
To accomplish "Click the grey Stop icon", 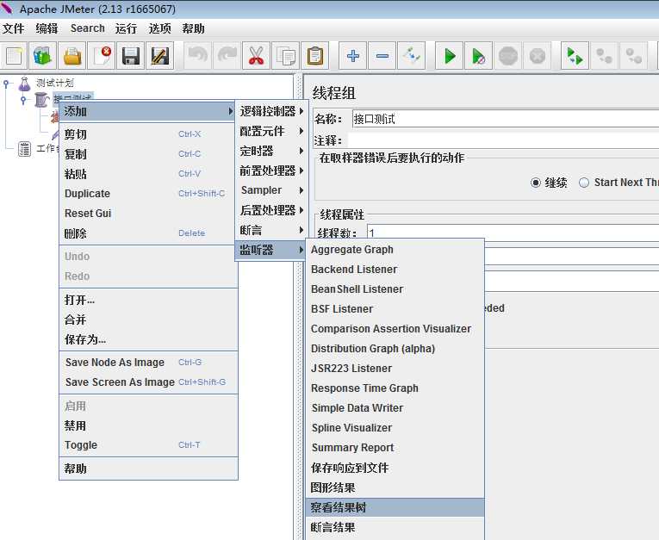I will (x=507, y=55).
